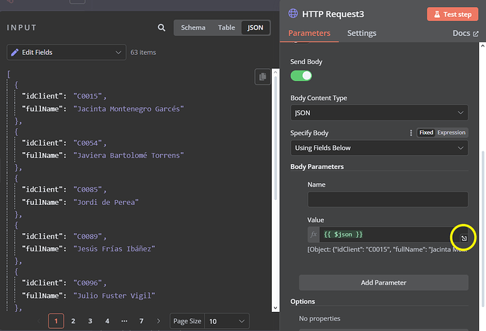Open the Parameters tab
The image size is (486, 331).
[x=309, y=33]
